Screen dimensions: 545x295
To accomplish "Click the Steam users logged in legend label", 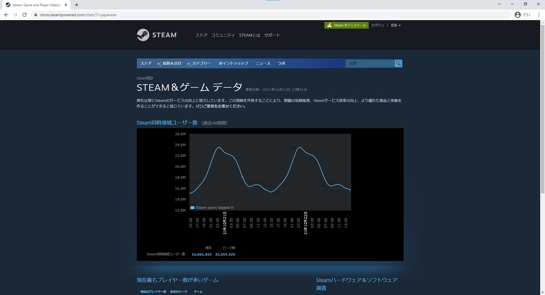I will tap(214, 208).
